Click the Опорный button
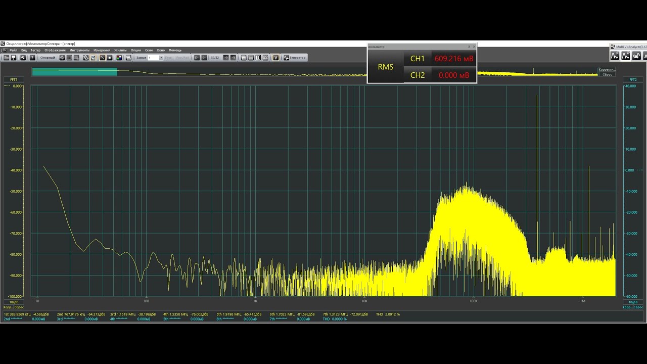647x364 pixels. coord(48,58)
